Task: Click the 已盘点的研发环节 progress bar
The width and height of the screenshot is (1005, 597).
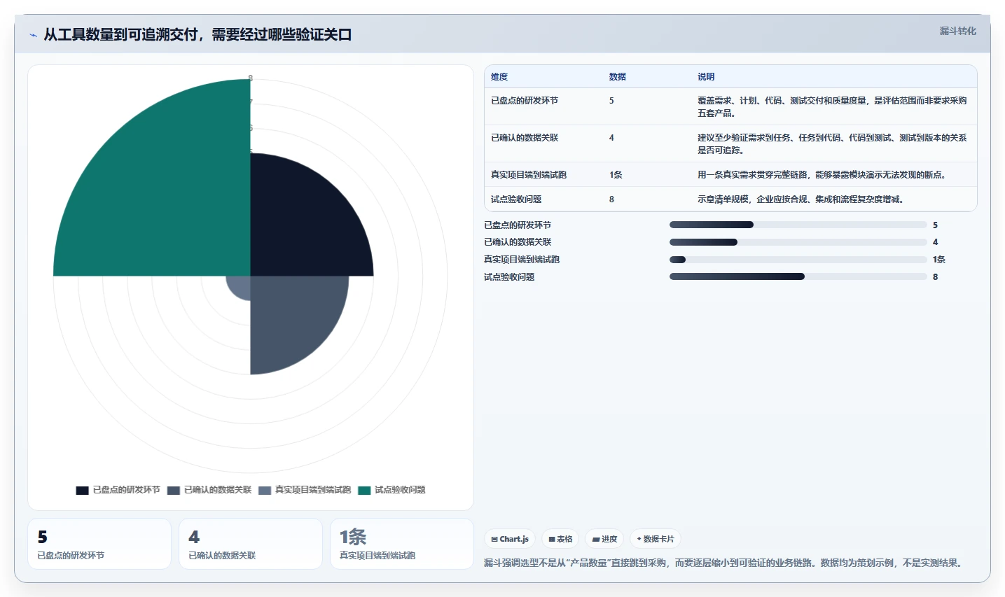Action: [798, 225]
